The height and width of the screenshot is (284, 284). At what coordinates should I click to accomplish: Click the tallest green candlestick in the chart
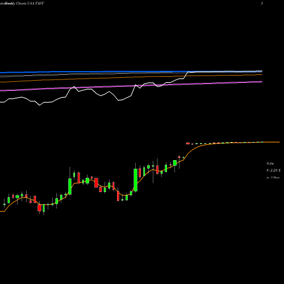click(136, 180)
